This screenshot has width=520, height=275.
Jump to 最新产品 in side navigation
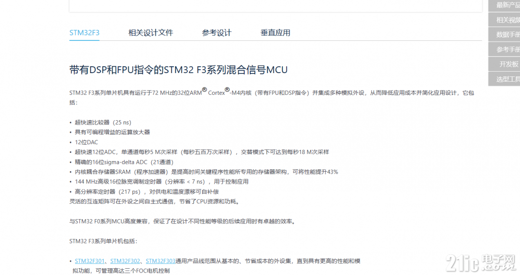(504, 6)
